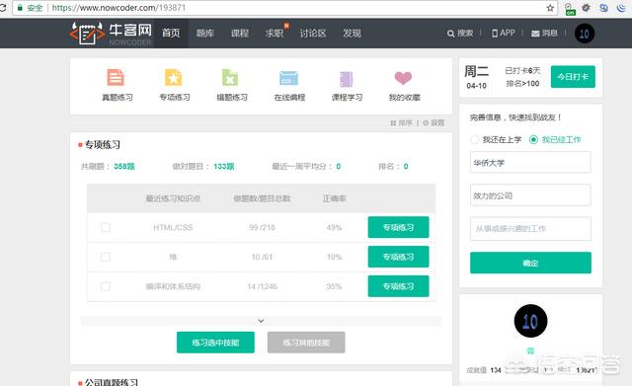The height and width of the screenshot is (386, 632).
Task: Check the 栈 row checkbox
Action: coord(106,257)
